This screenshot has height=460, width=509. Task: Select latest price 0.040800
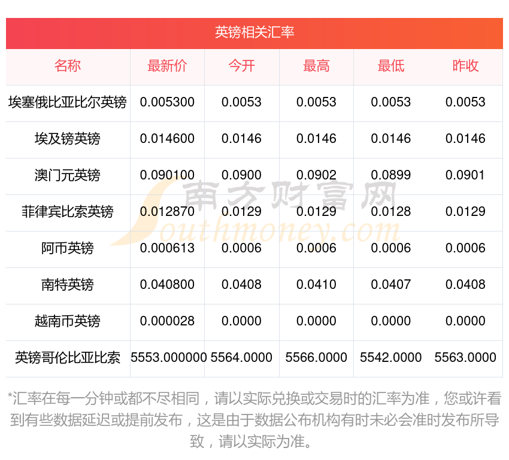coord(167,285)
